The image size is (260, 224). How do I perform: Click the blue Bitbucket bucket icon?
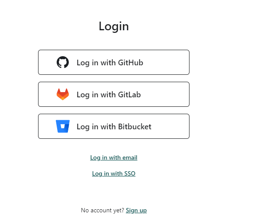coord(63,126)
